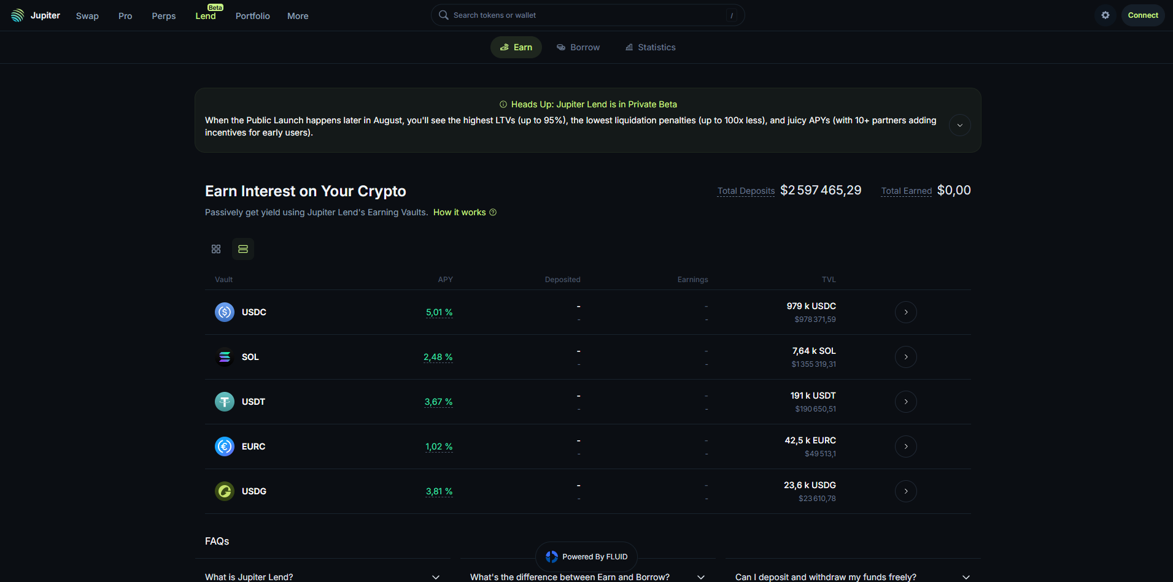Click the Connect wallet button

(1142, 15)
